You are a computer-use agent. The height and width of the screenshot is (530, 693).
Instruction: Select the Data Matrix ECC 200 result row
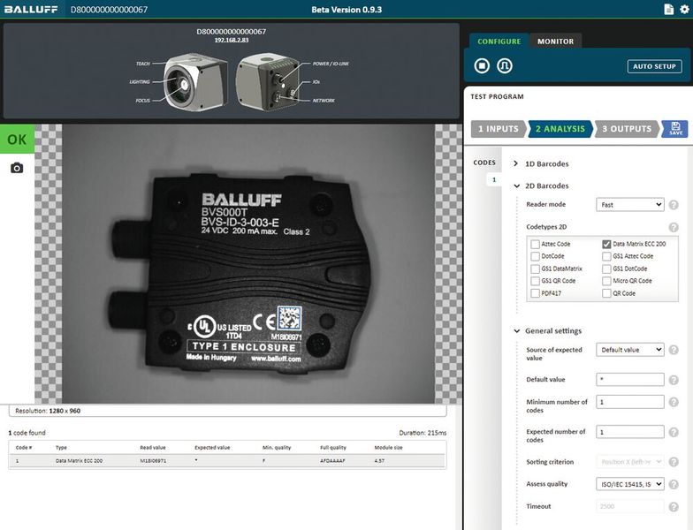point(226,461)
